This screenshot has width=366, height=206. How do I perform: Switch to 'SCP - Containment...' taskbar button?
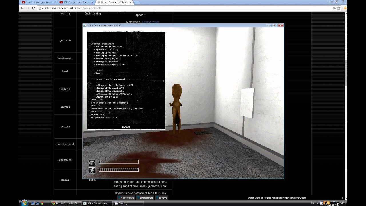pos(97,203)
